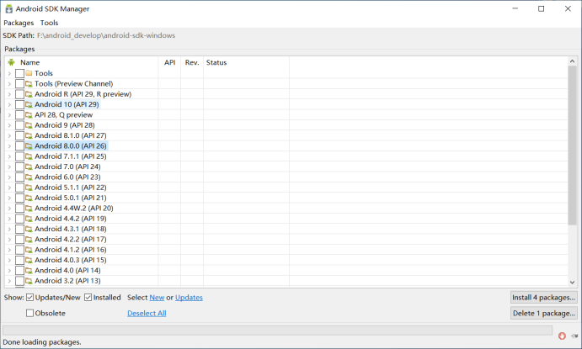This screenshot has width=582, height=349.
Task: Expand the Android R (API 29, R preview) node
Action: [9, 94]
